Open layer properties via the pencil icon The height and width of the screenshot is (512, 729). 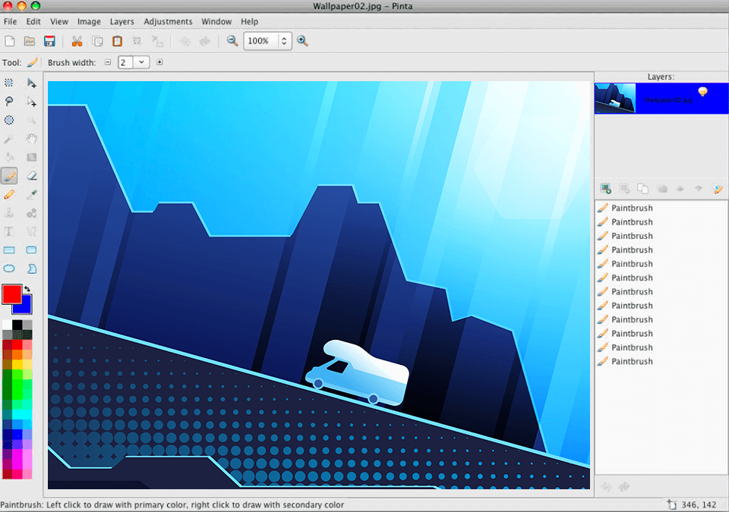[717, 188]
